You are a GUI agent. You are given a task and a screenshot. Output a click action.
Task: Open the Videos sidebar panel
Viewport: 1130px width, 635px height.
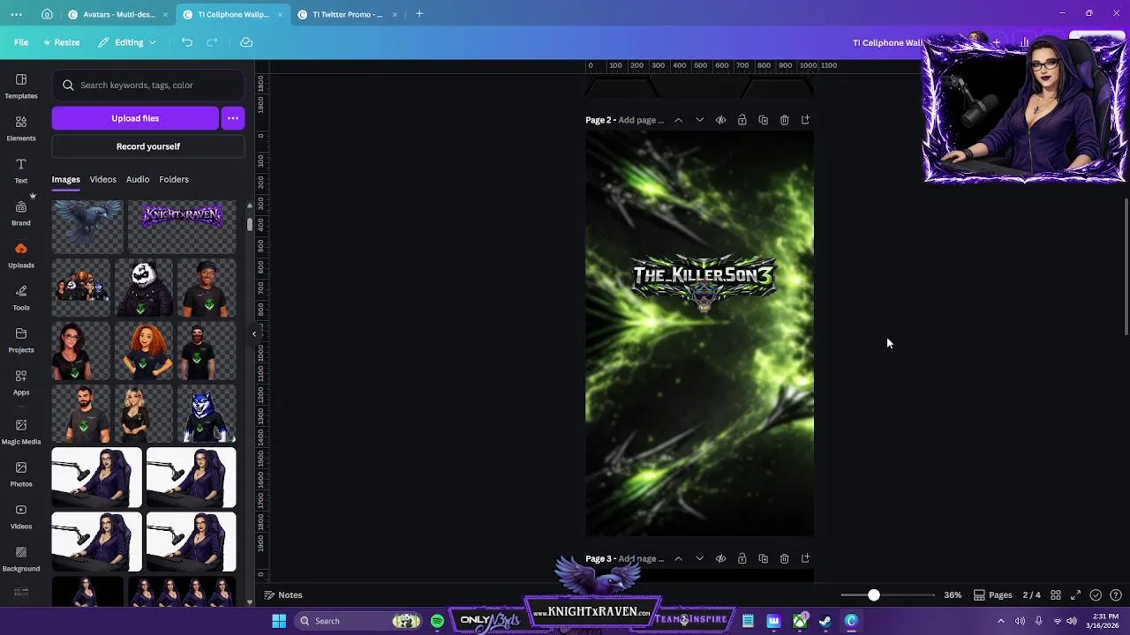[21, 516]
